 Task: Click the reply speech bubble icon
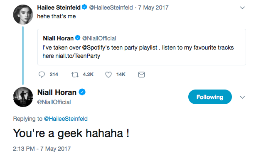(x=42, y=75)
